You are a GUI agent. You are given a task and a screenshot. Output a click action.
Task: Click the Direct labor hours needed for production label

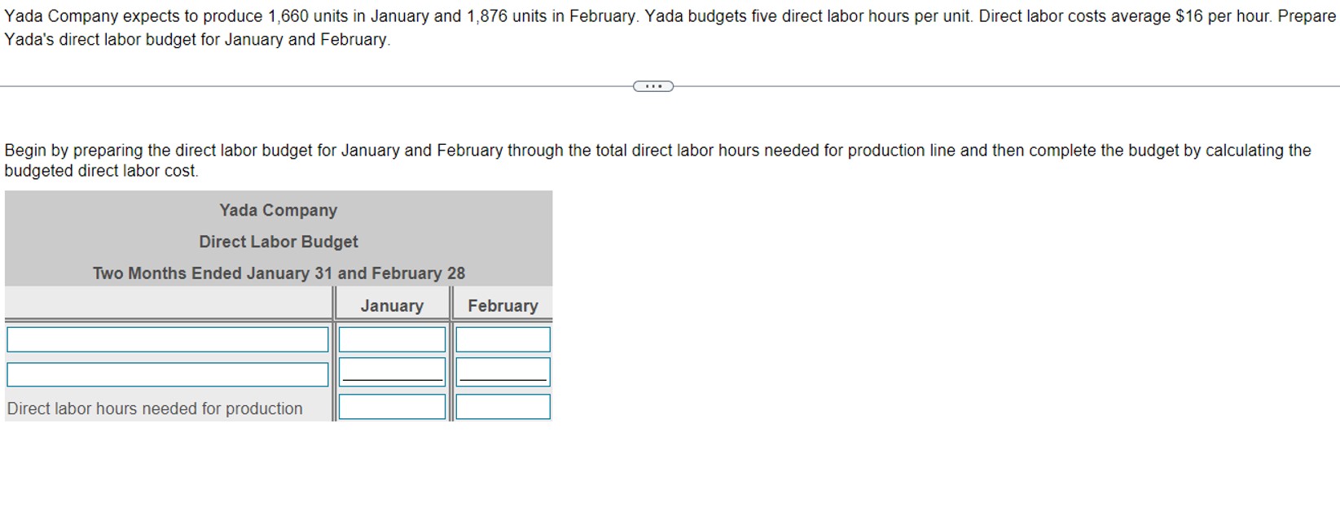155,408
